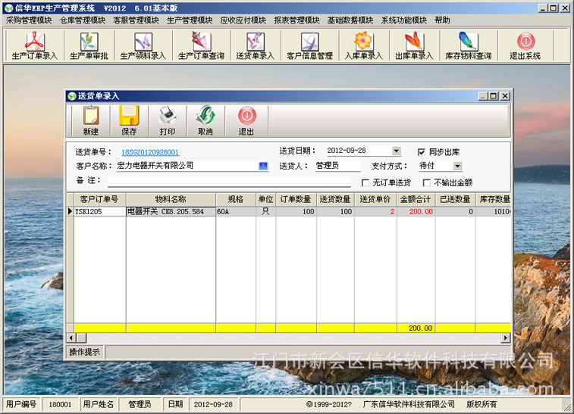The height and width of the screenshot is (414, 574).
Task: Select order cell YSK1205
Action: point(99,212)
